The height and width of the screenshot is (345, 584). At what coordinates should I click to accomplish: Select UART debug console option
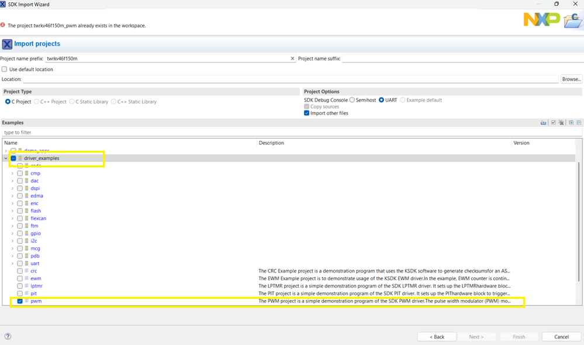[x=381, y=100]
